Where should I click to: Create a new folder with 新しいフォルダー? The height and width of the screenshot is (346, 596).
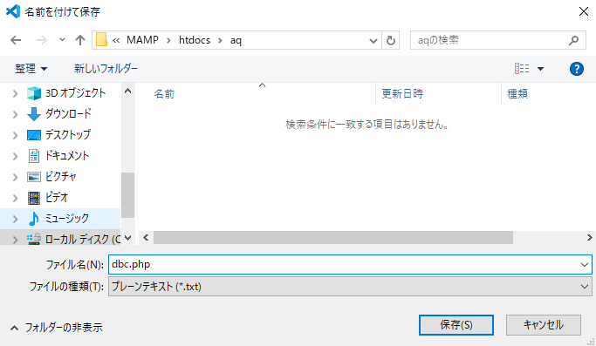click(106, 69)
